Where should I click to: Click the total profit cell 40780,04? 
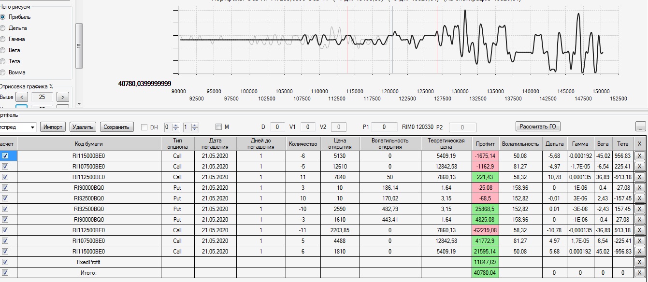(x=485, y=273)
